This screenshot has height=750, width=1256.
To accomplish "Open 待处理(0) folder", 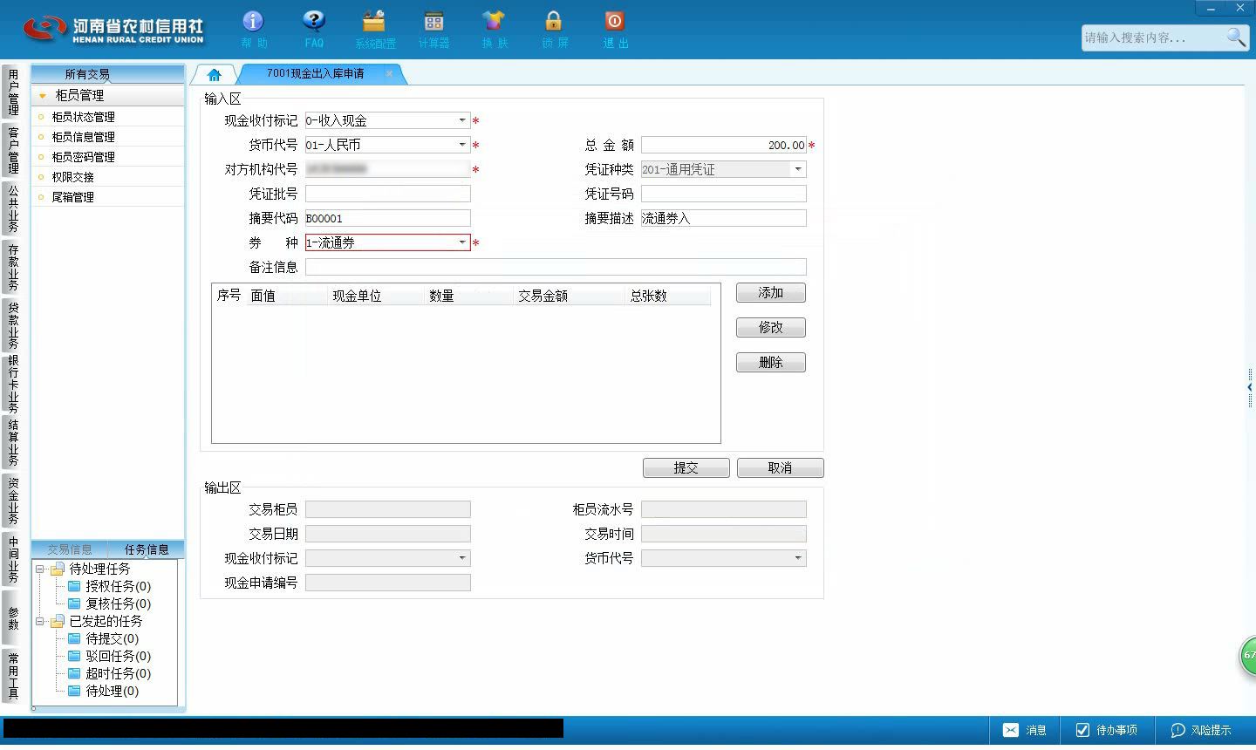I will (103, 691).
